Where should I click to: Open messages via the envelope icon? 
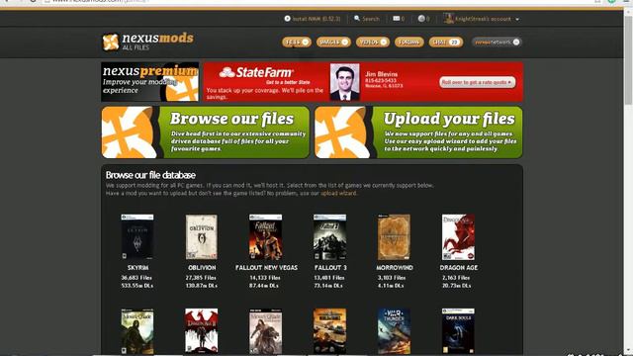396,19
